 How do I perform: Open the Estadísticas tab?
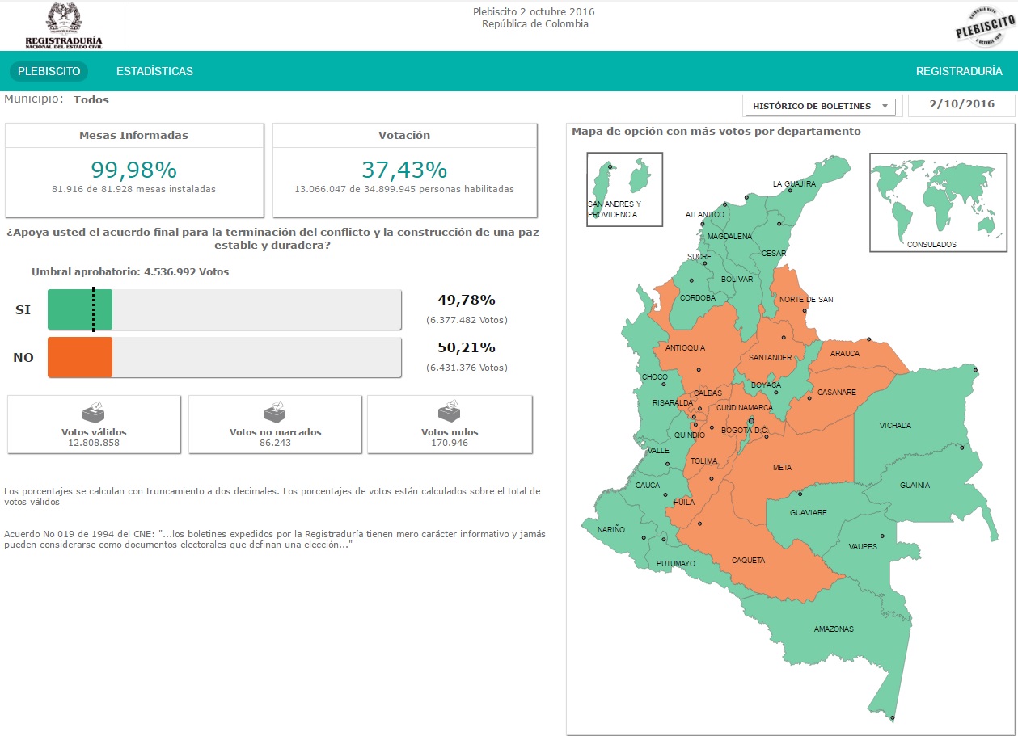point(154,71)
